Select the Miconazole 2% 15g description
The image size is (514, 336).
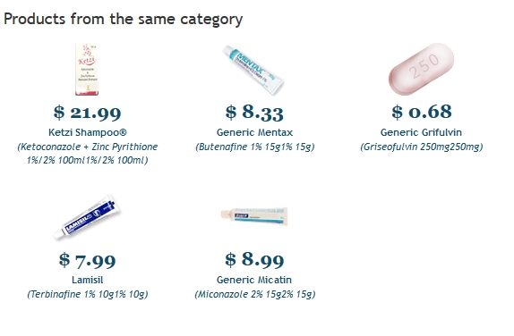pyautogui.click(x=254, y=295)
